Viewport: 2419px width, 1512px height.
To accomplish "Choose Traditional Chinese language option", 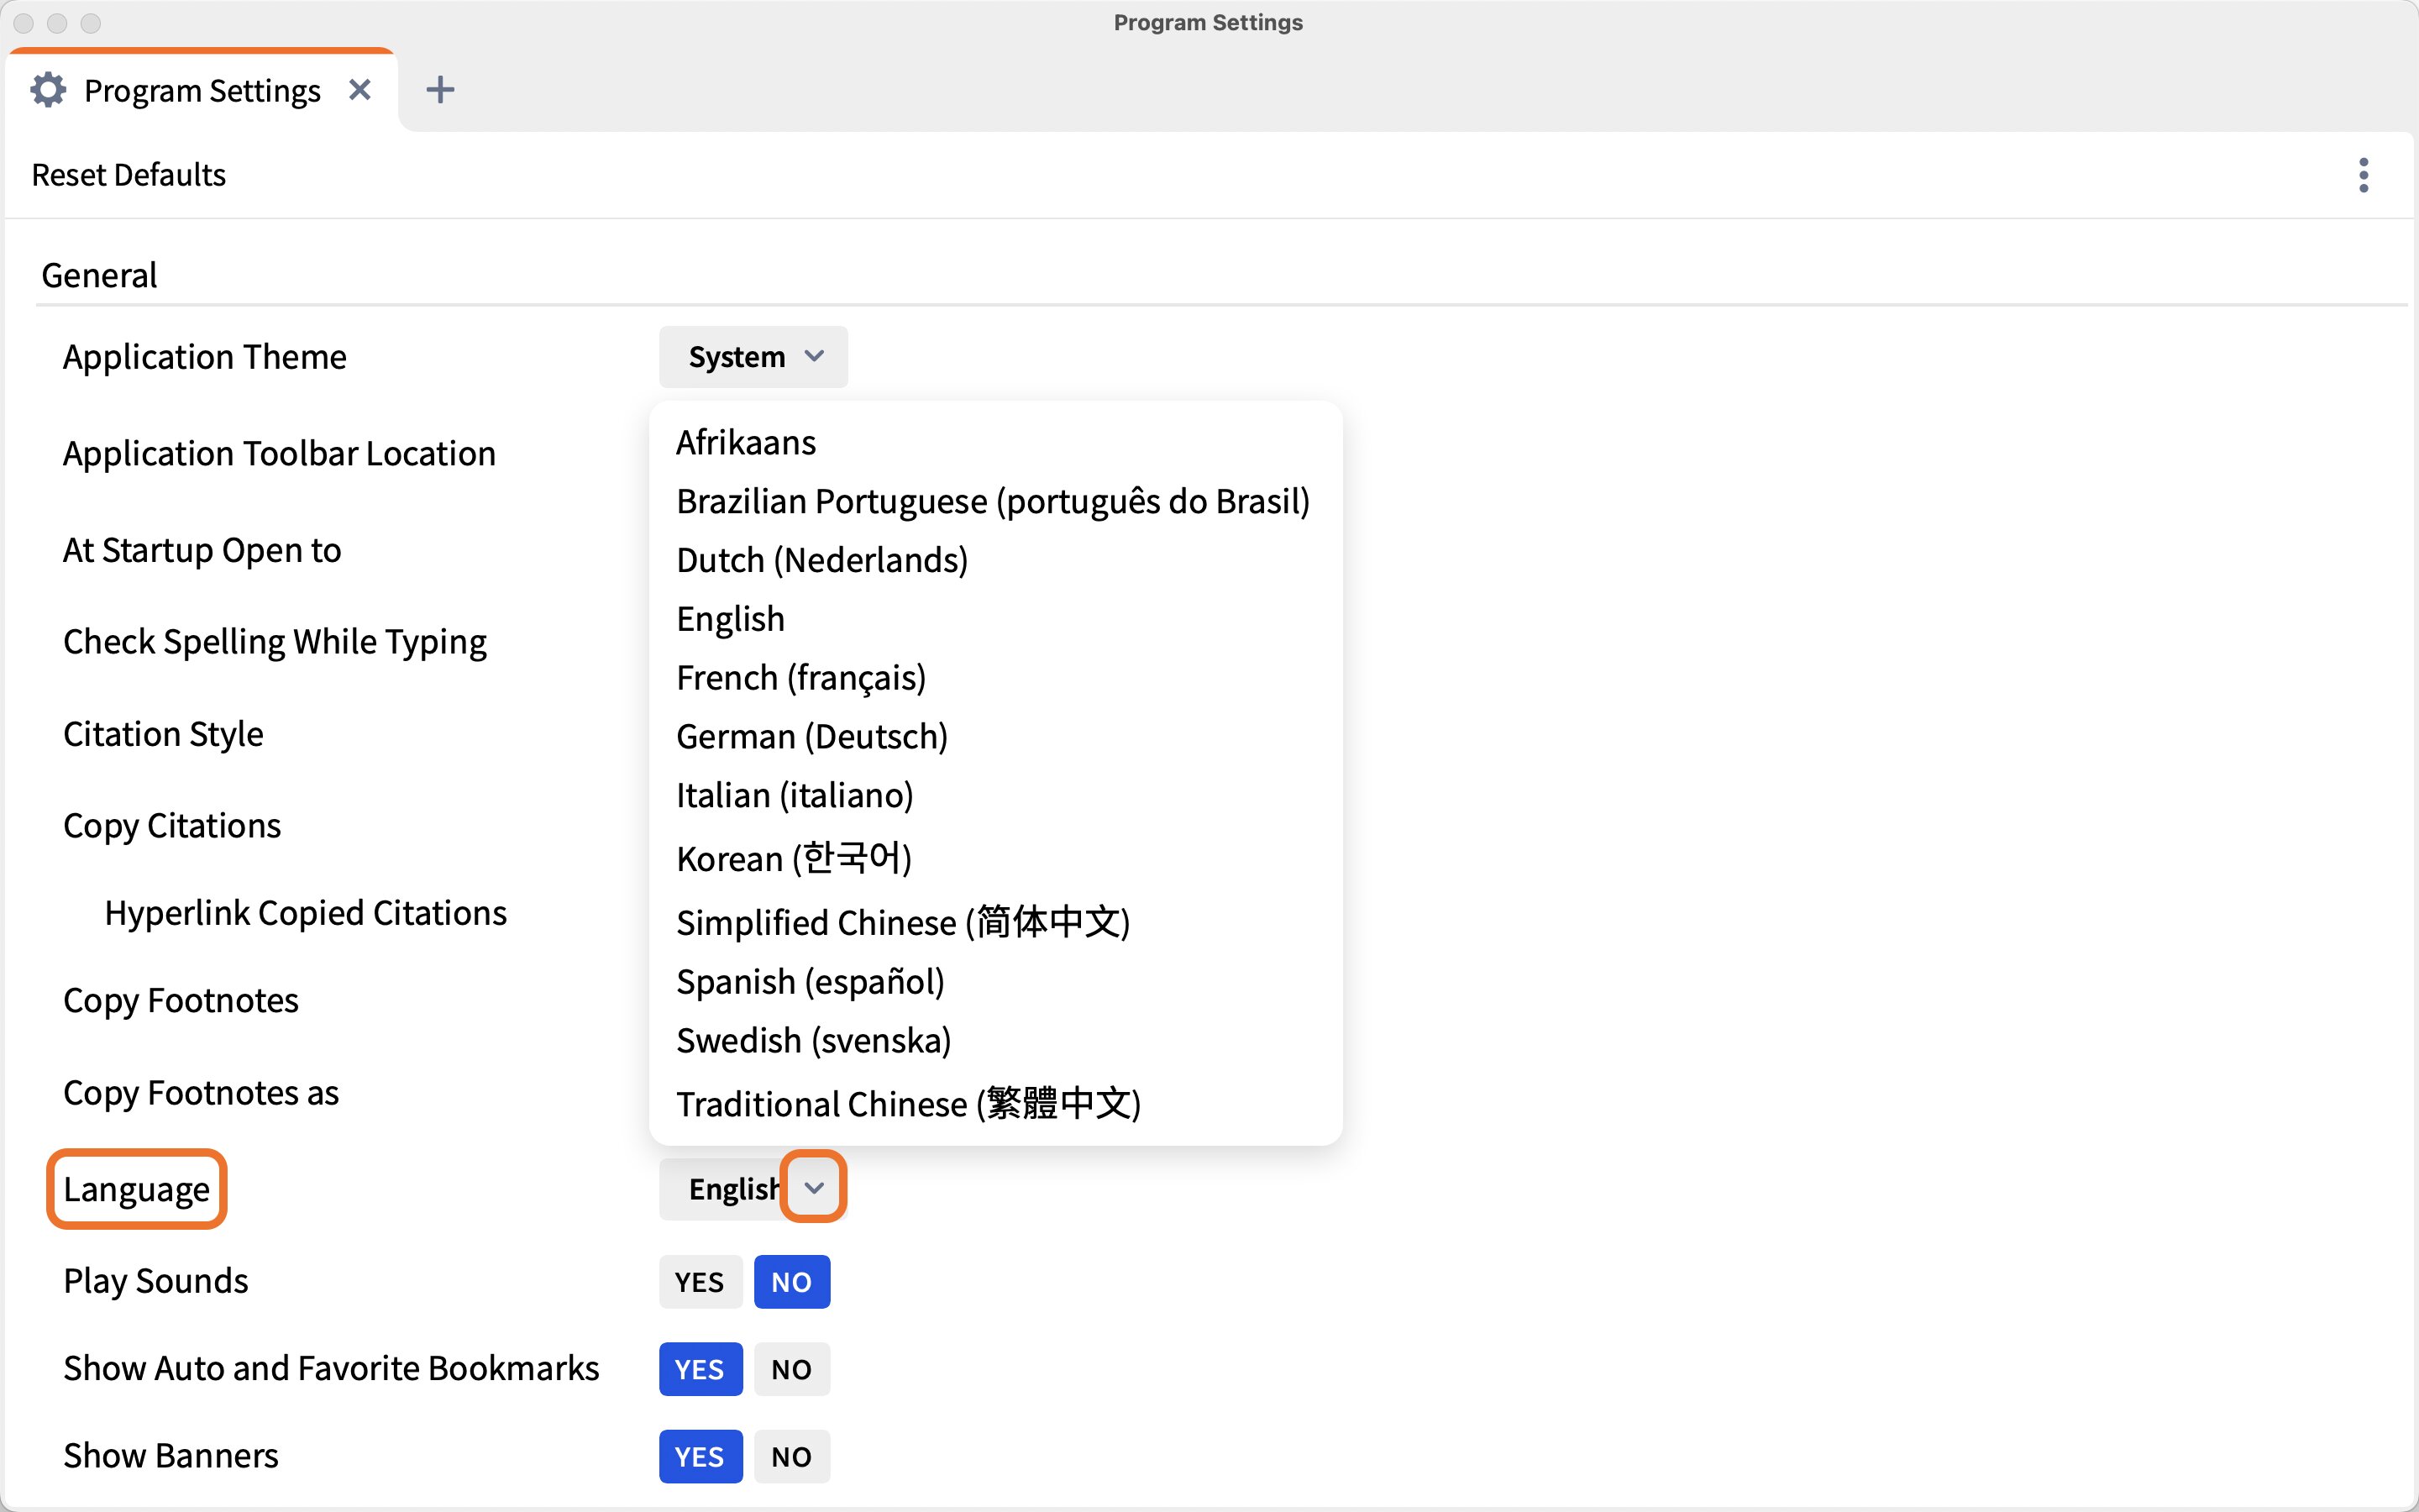I will (x=909, y=1104).
